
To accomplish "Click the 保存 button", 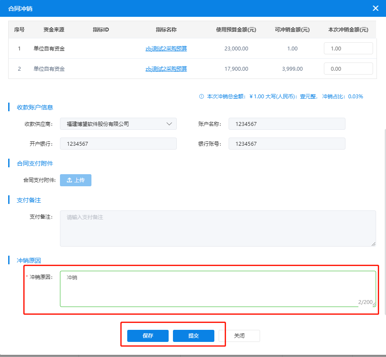I will pos(147,335).
